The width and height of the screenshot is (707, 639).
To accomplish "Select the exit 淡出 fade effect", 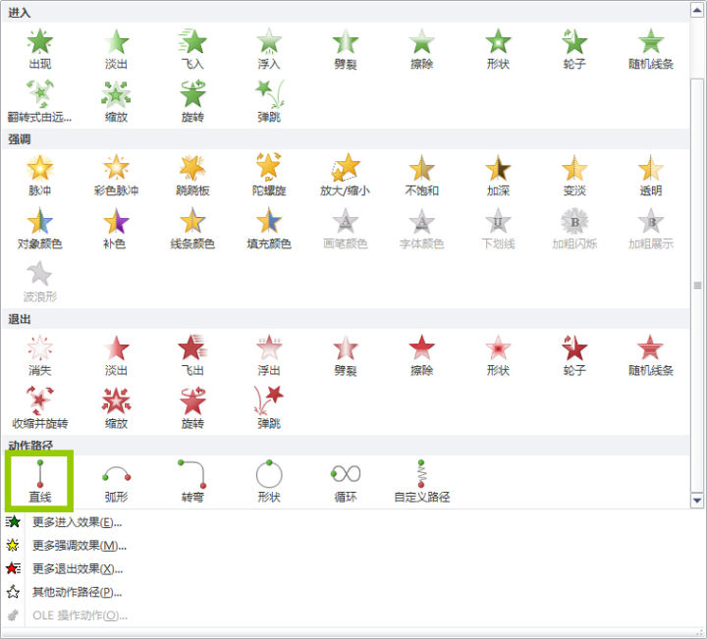I will click(x=116, y=355).
